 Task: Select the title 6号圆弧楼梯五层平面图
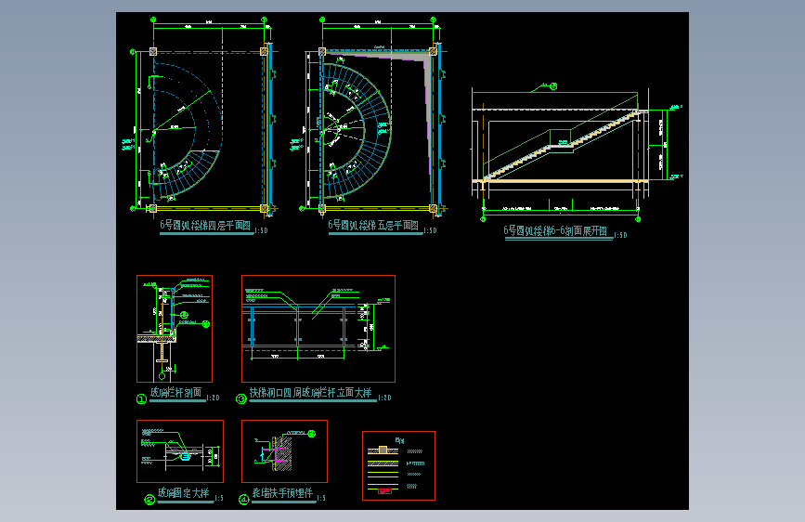point(373,225)
